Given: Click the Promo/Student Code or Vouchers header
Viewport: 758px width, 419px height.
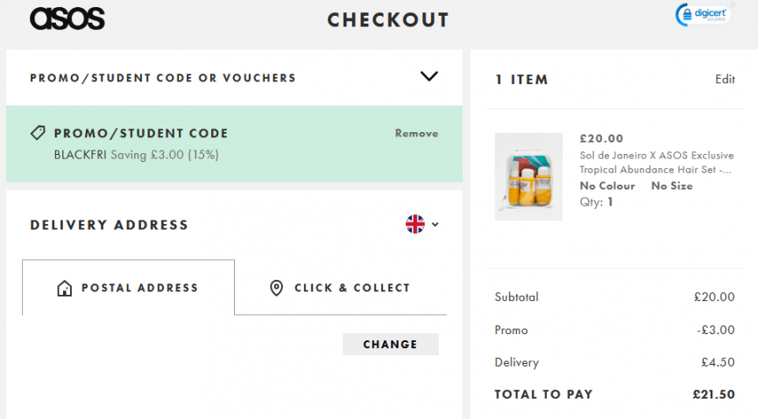Looking at the screenshot, I should pos(163,78).
